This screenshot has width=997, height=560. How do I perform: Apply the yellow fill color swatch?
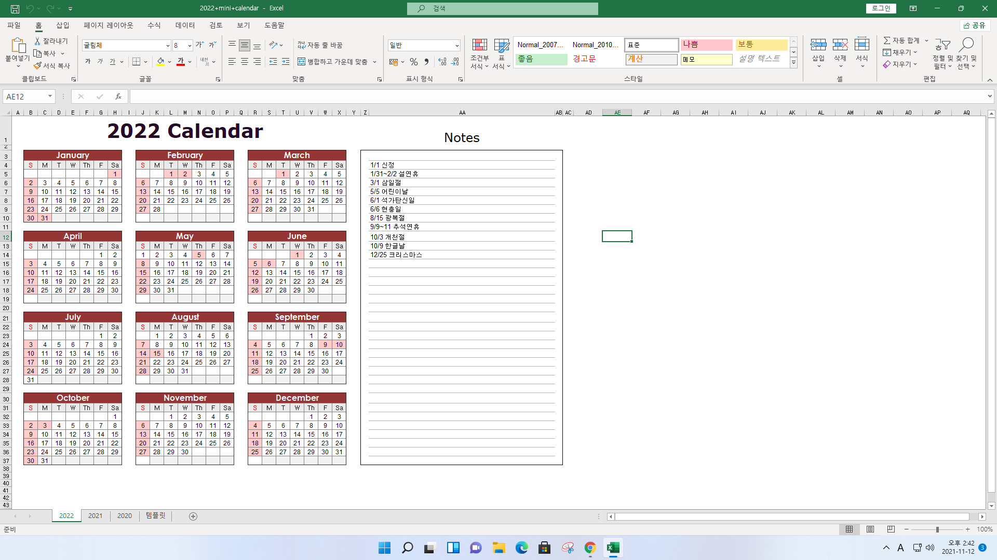click(x=161, y=62)
